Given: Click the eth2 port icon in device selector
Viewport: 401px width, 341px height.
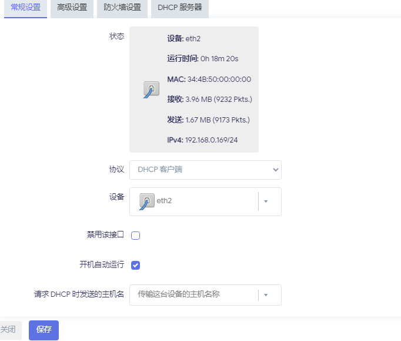Looking at the screenshot, I should 147,201.
